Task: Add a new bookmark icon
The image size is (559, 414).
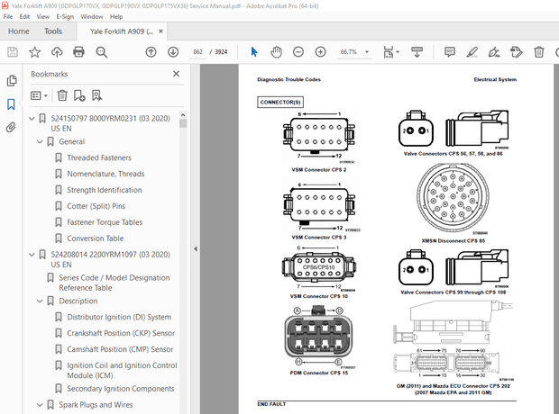Action: click(79, 95)
